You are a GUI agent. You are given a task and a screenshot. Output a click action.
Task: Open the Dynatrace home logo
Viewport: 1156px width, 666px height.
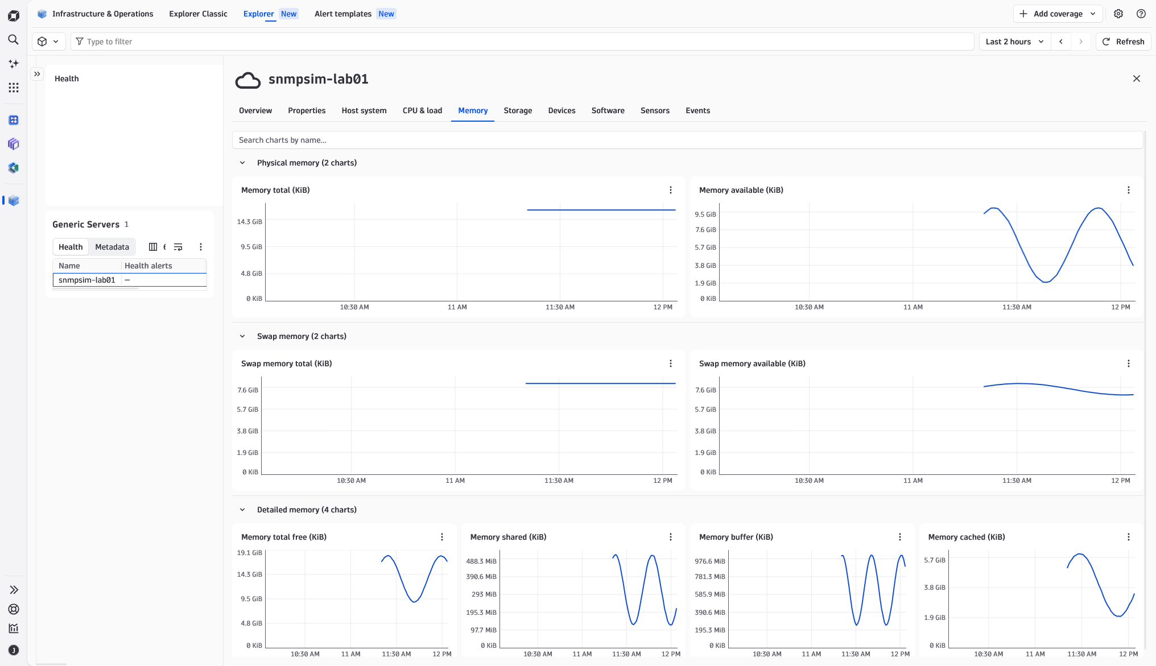pos(14,16)
